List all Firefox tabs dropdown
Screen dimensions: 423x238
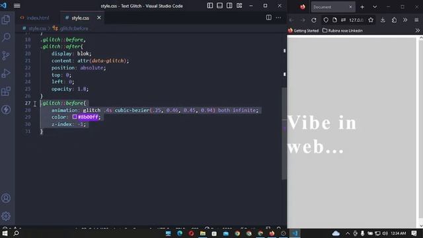(375, 7)
